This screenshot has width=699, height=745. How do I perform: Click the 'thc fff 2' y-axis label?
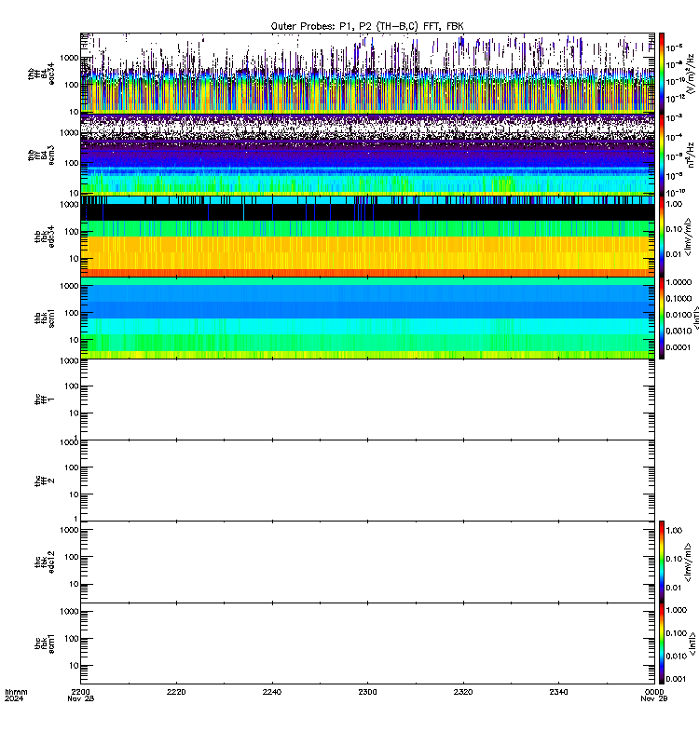click(45, 481)
